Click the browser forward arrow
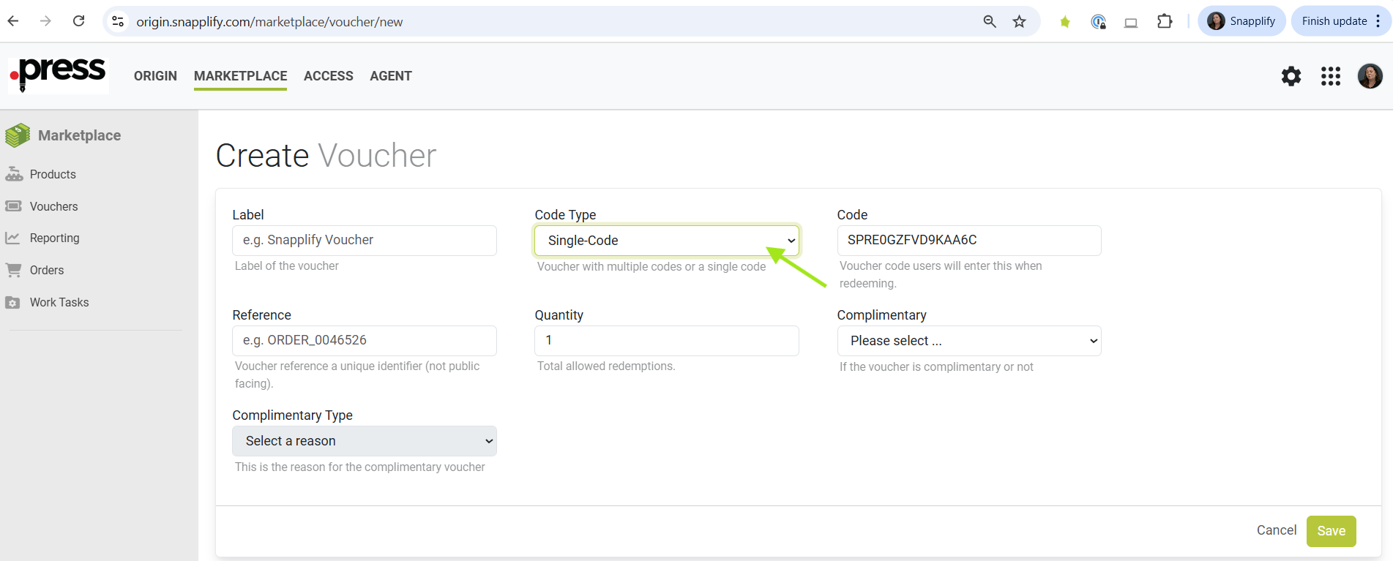This screenshot has height=561, width=1393. [x=45, y=21]
